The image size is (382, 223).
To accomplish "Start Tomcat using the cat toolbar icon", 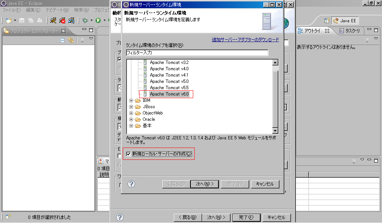I will (x=53, y=20).
